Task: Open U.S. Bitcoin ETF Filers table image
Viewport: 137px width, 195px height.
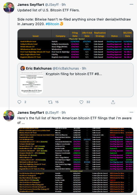Action: pyautogui.click(x=75, y=44)
